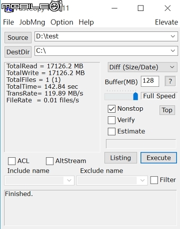Toggle the AltStream checkbox

pos(49,161)
